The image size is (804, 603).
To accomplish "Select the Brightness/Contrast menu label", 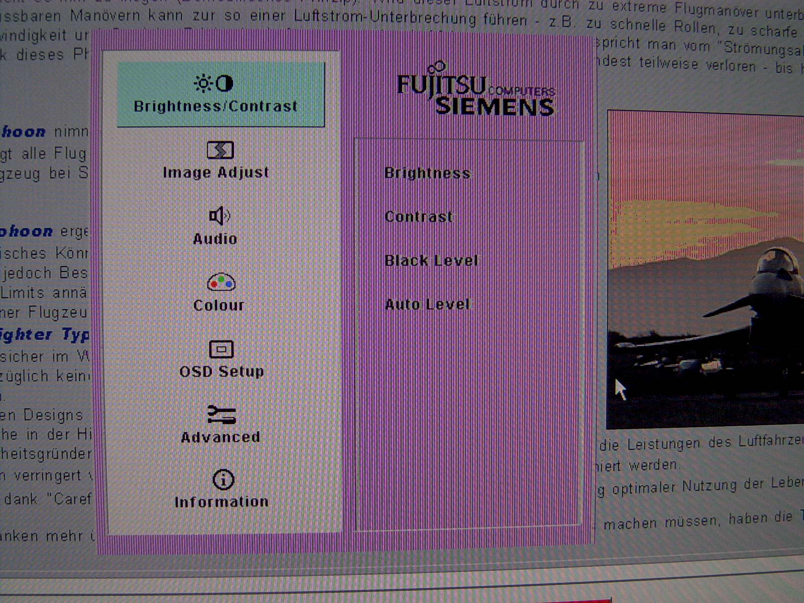I will tap(216, 107).
